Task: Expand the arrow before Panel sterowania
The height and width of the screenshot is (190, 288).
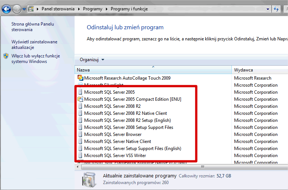Action: [x=37, y=9]
